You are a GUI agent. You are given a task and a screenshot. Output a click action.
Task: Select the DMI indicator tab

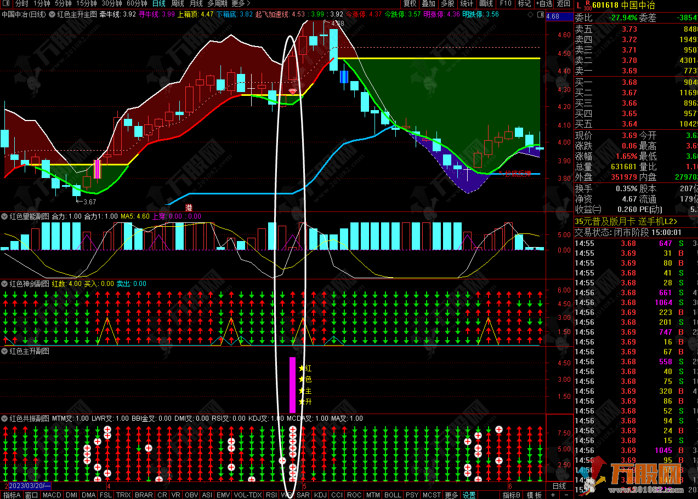pos(71,495)
